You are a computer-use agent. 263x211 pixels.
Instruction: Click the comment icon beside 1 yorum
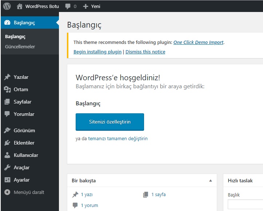click(75, 205)
